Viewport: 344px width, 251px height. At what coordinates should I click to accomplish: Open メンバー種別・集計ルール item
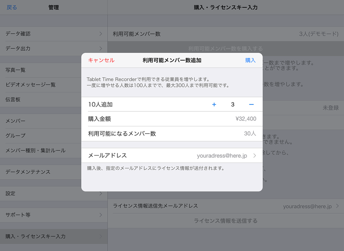(35, 150)
